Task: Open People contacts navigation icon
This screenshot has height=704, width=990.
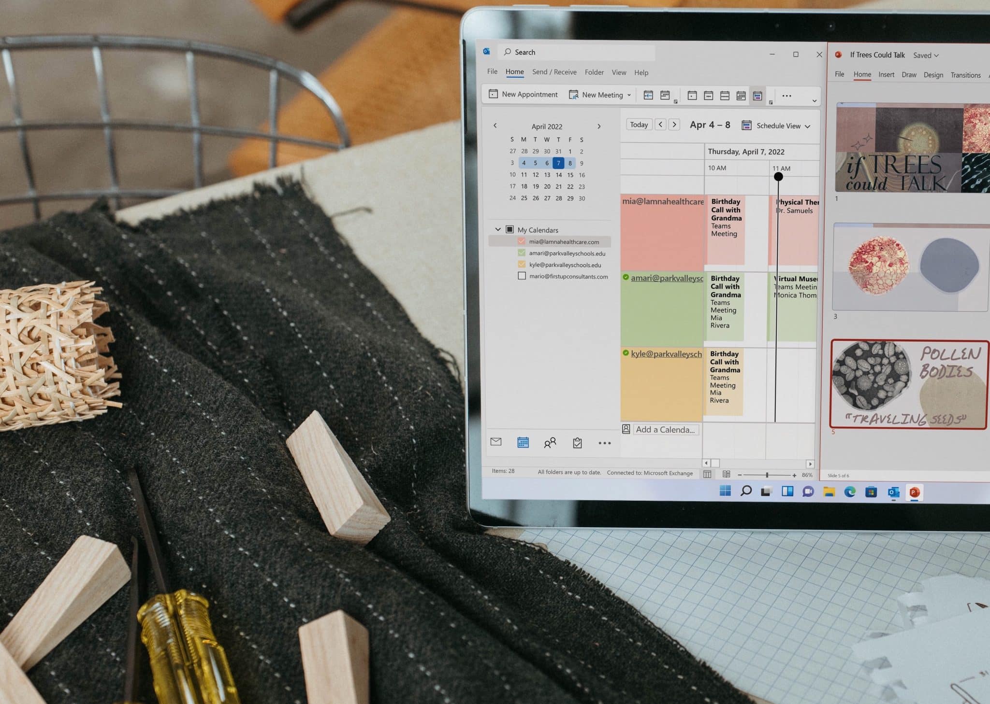Action: [x=550, y=442]
